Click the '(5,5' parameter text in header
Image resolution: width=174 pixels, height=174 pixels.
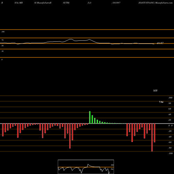click(89, 3)
